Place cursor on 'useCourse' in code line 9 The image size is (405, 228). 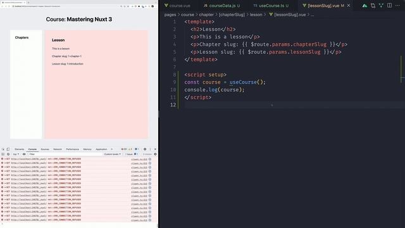[243, 82]
